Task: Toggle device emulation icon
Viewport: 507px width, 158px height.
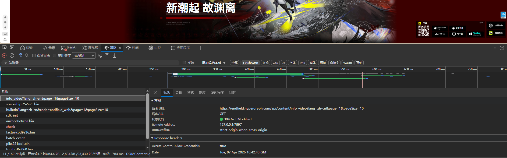Action: click(12, 48)
